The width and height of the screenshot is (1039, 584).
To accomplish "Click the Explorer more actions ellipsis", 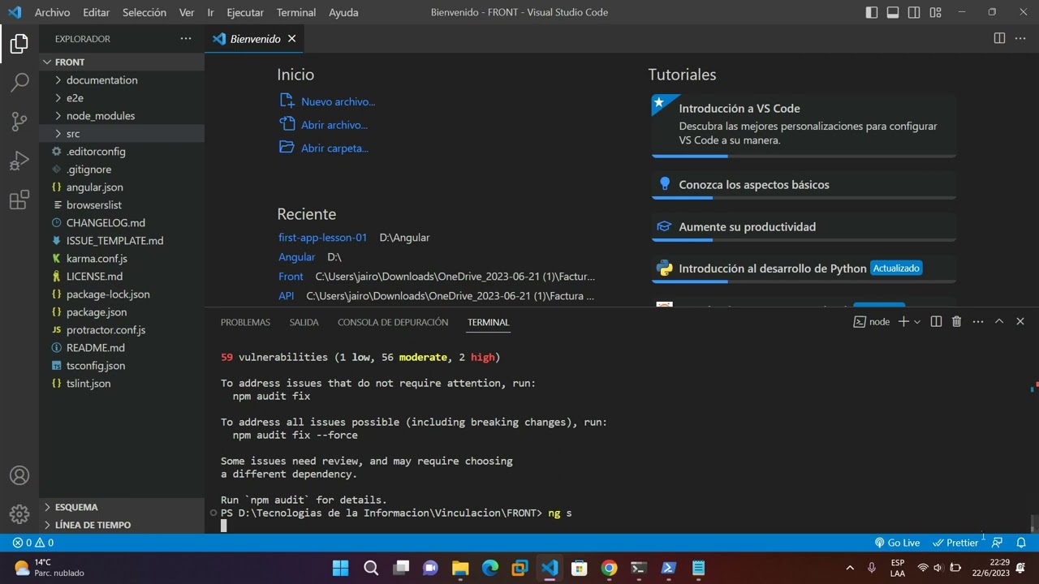I will point(186,38).
